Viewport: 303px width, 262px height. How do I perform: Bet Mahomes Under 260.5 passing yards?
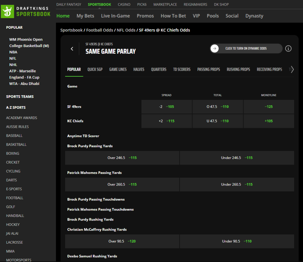[x=237, y=184]
